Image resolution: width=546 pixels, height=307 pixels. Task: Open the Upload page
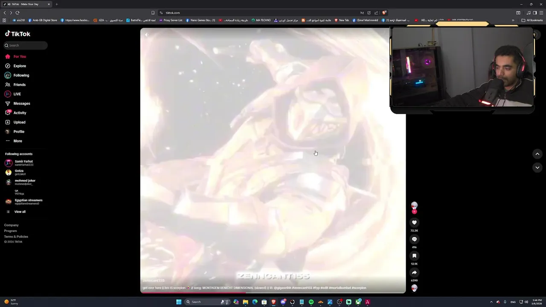click(15, 122)
